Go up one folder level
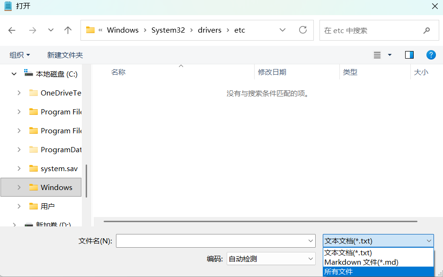This screenshot has width=443, height=277. click(x=68, y=30)
